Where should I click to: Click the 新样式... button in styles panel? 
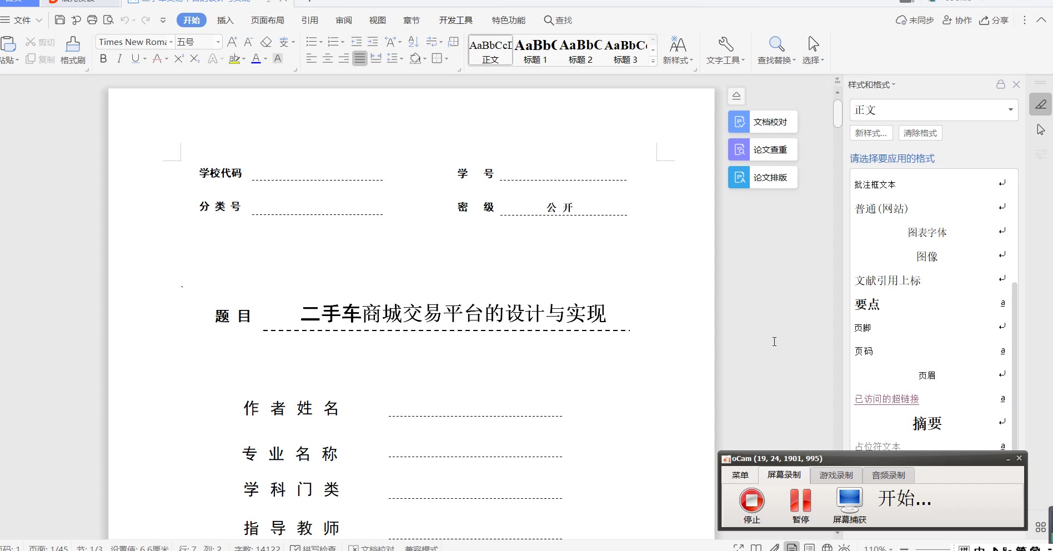pos(870,133)
